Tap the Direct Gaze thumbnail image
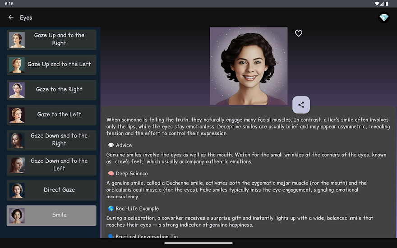Viewport: 397px width, 248px height. coord(17,190)
